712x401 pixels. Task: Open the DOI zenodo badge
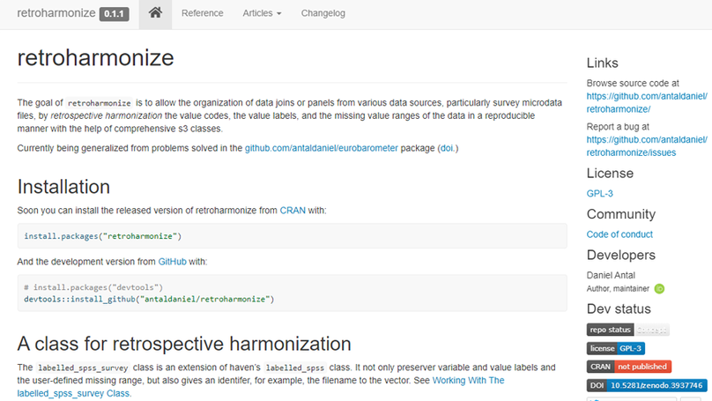(x=646, y=385)
